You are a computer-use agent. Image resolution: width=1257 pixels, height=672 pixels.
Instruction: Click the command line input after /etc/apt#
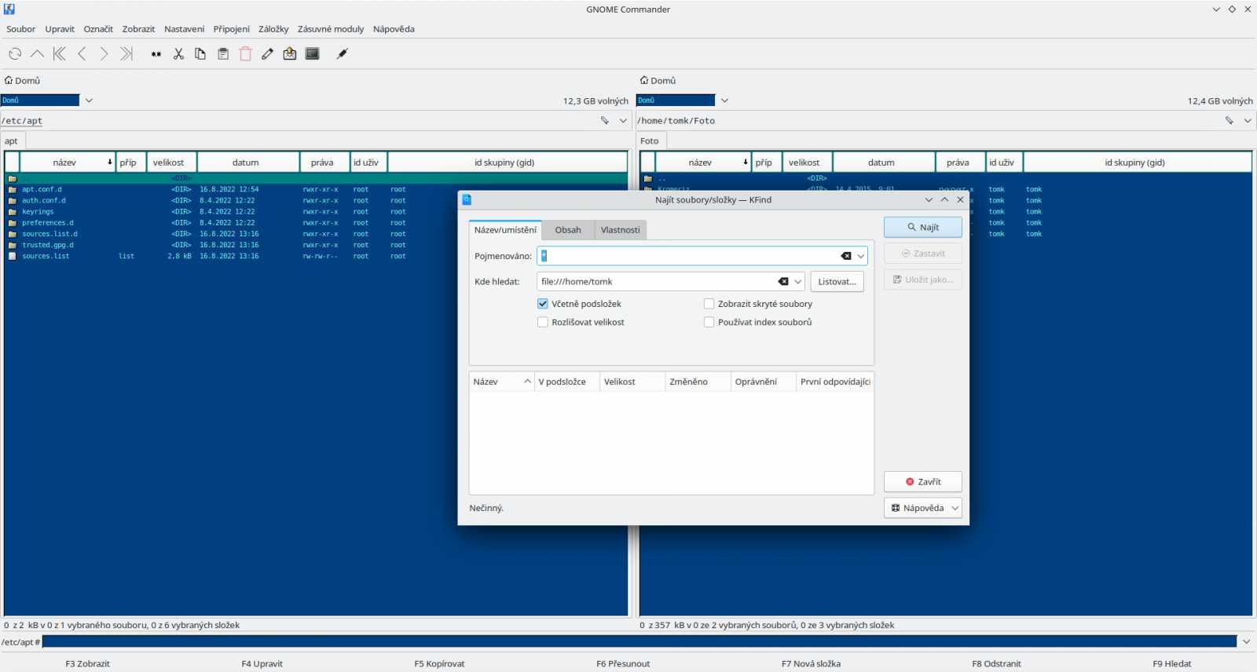click(639, 642)
